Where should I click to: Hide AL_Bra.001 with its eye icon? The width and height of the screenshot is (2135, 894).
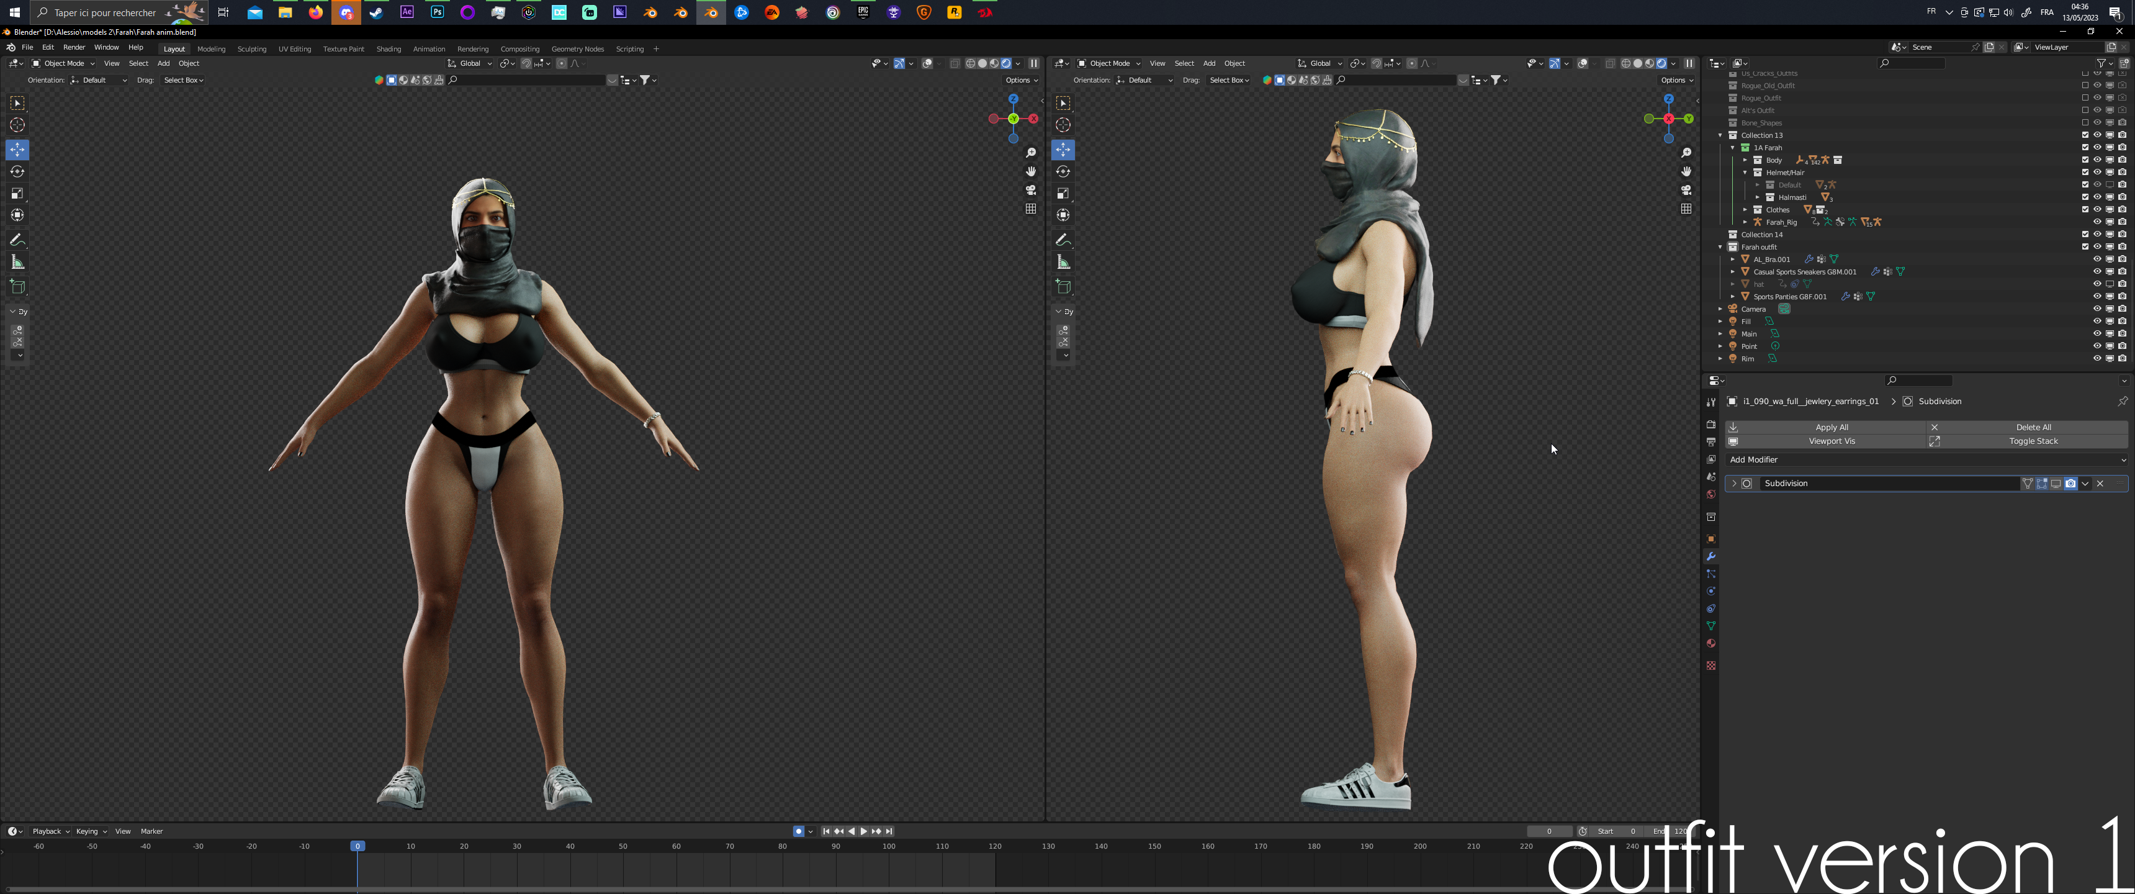[x=2098, y=260]
